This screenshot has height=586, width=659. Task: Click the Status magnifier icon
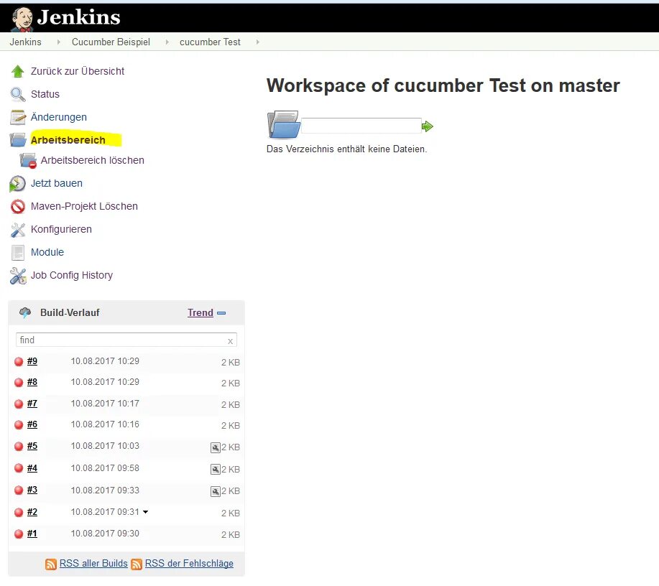17,94
